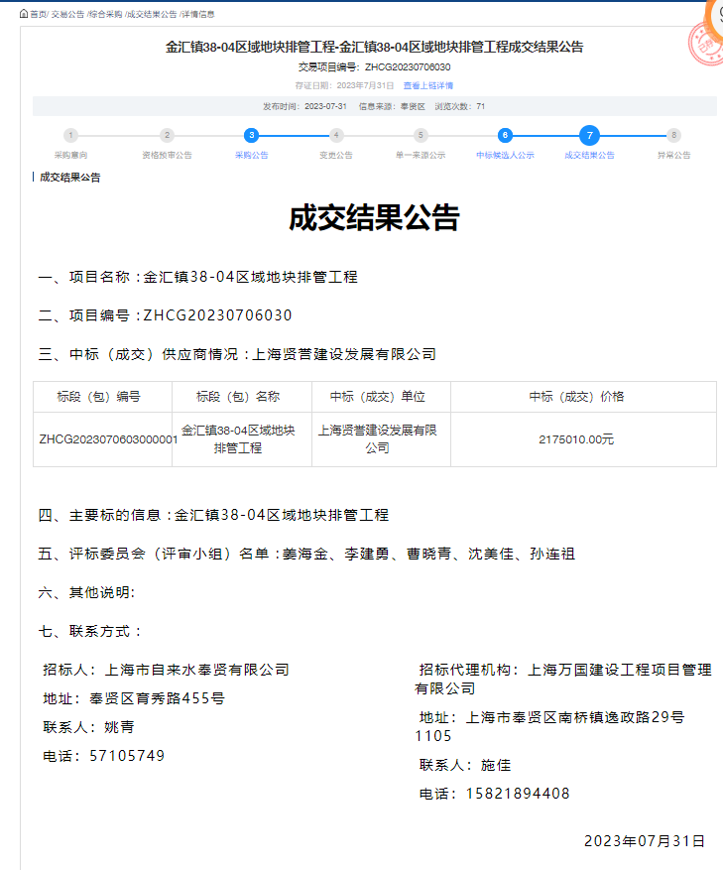Click the home icon in breadcrumb
Screen dimensions: 723x870
[24, 14]
